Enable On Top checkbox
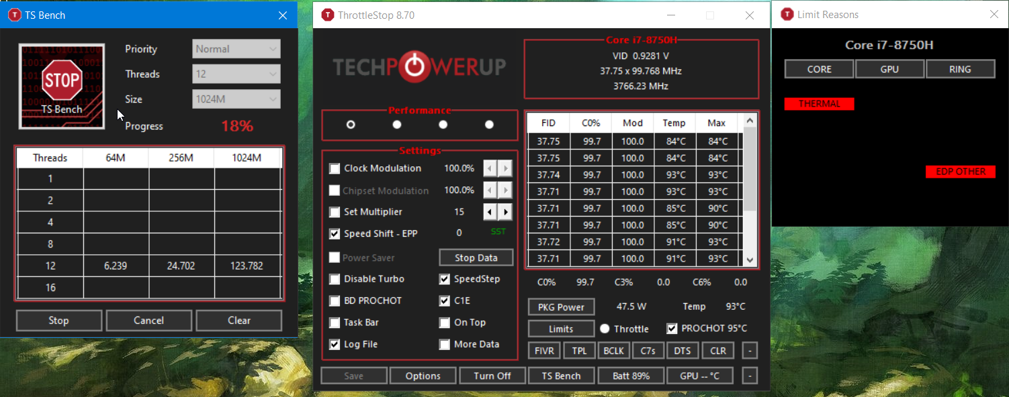Image resolution: width=1009 pixels, height=397 pixels. [445, 323]
